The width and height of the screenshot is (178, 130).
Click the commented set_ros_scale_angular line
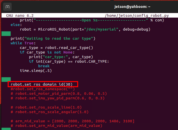(x=49, y=112)
